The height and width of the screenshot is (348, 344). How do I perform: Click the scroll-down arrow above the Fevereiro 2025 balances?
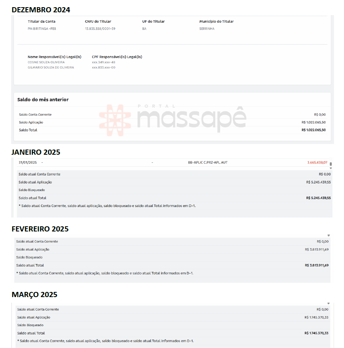pos(328,235)
